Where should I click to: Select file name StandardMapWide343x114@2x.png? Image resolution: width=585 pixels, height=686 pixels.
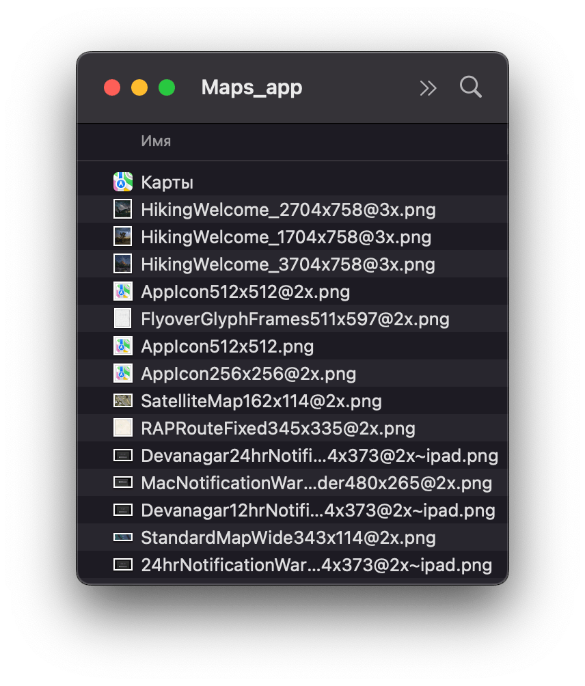288,538
